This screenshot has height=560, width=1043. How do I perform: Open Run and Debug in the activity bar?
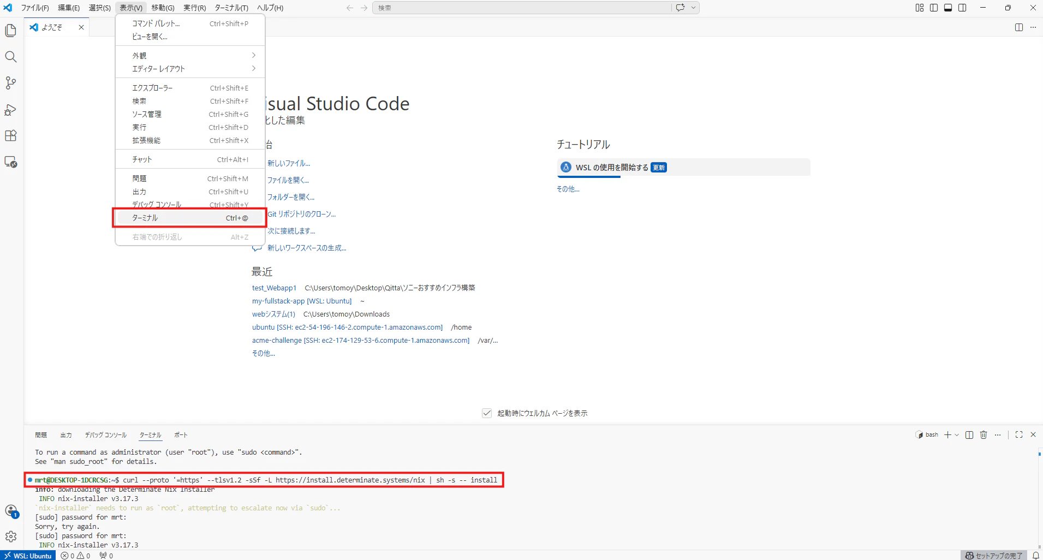click(x=11, y=110)
